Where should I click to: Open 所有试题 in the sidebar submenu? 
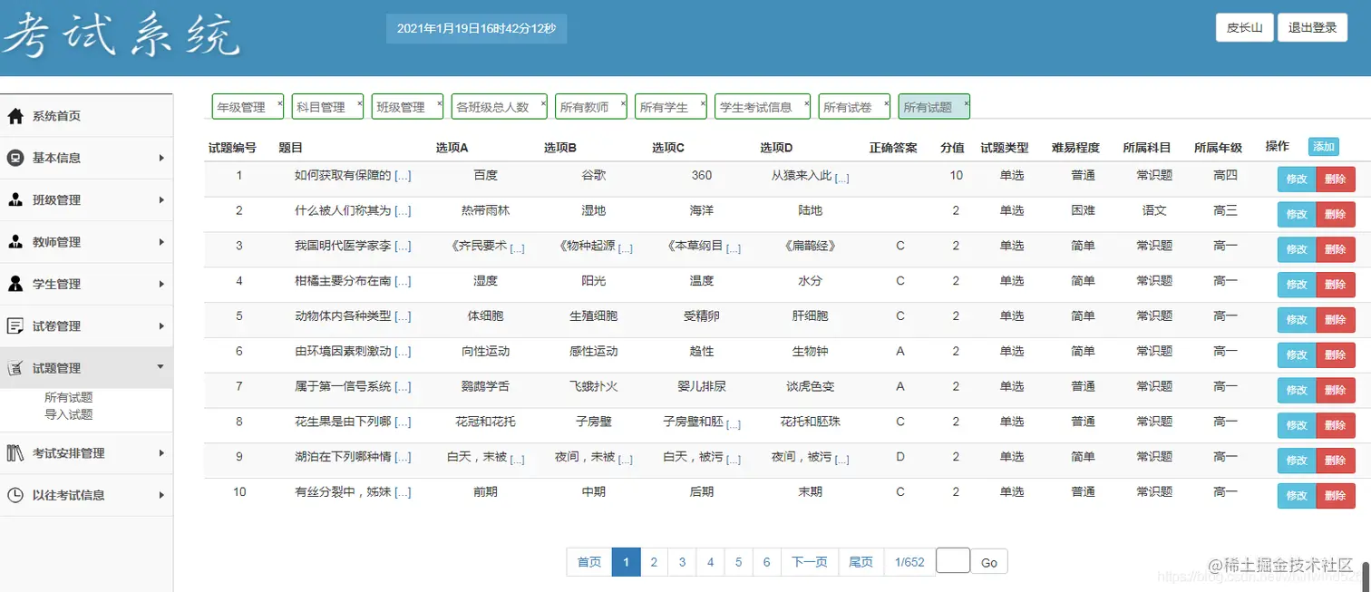point(69,397)
